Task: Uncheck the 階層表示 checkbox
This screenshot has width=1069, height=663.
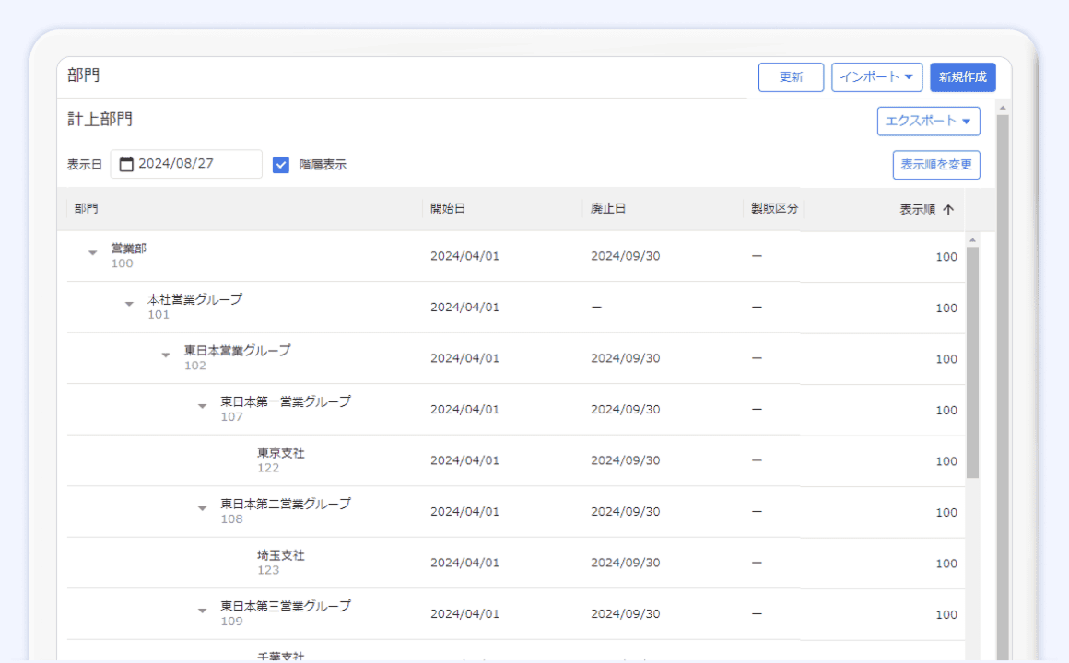Action: (x=281, y=165)
